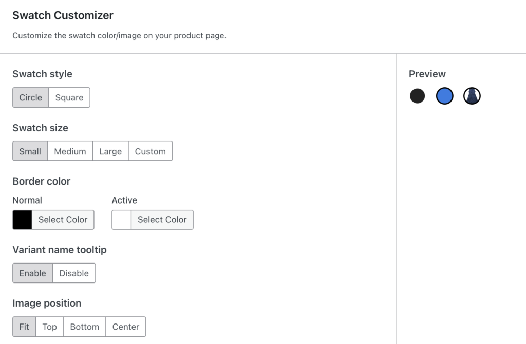Click the dress image preview swatch

coord(472,96)
